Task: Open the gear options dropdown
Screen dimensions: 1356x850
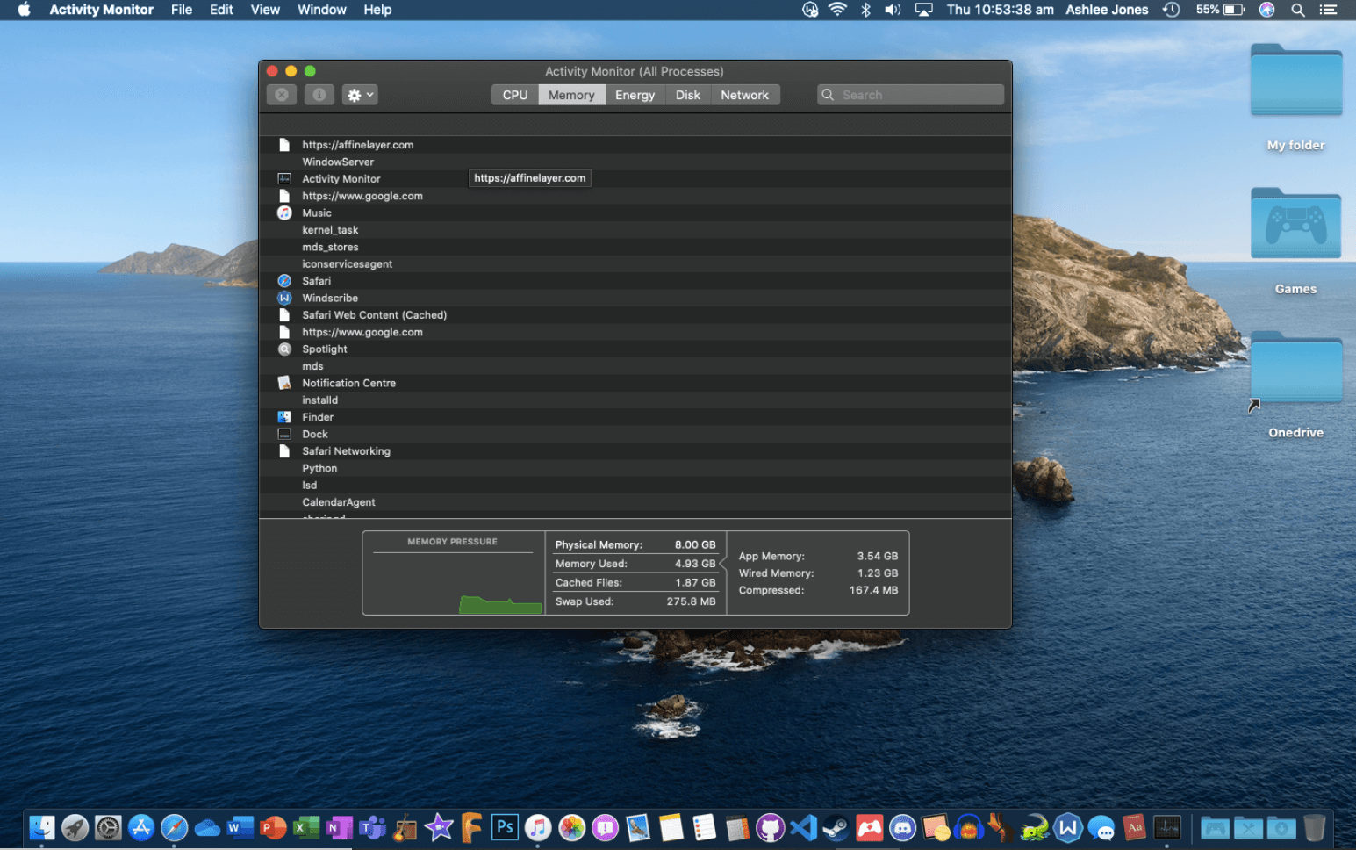Action: click(359, 94)
